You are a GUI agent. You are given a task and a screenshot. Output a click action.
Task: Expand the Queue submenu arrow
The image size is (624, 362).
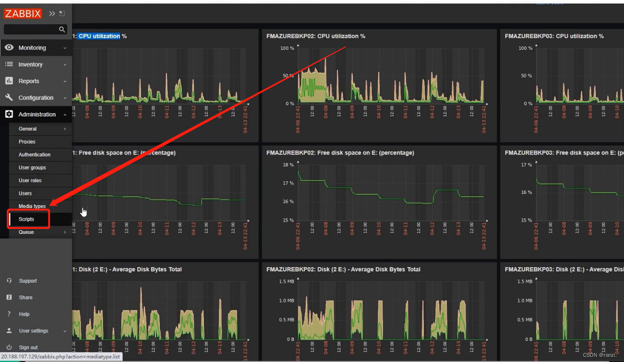pyautogui.click(x=65, y=232)
